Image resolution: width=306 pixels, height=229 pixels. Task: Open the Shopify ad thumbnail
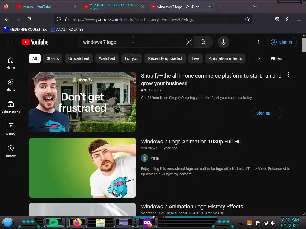pos(82,102)
